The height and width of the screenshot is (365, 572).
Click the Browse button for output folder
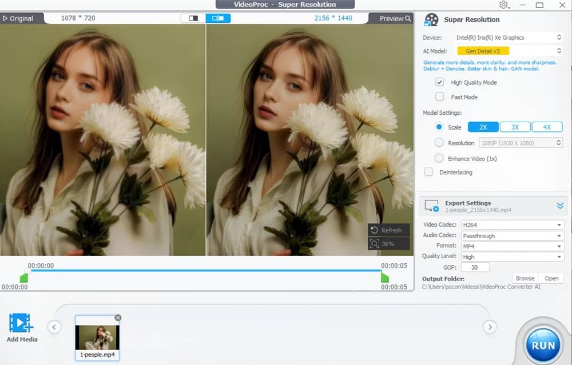coord(525,278)
